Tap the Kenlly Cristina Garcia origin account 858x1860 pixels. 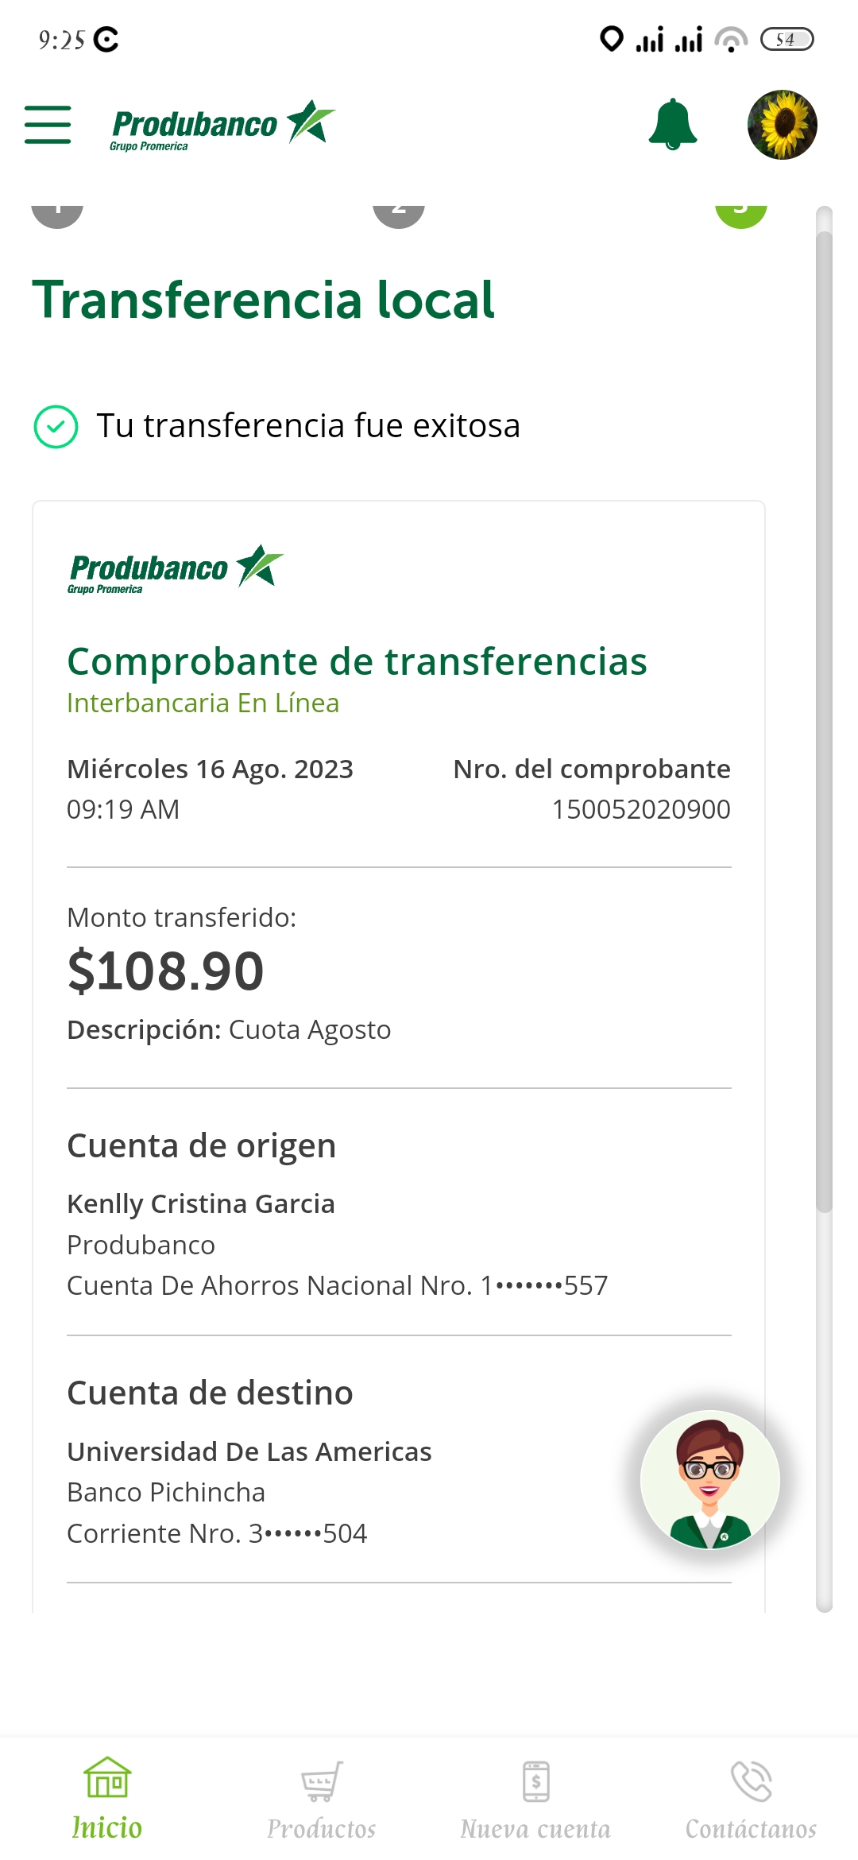tap(200, 1203)
